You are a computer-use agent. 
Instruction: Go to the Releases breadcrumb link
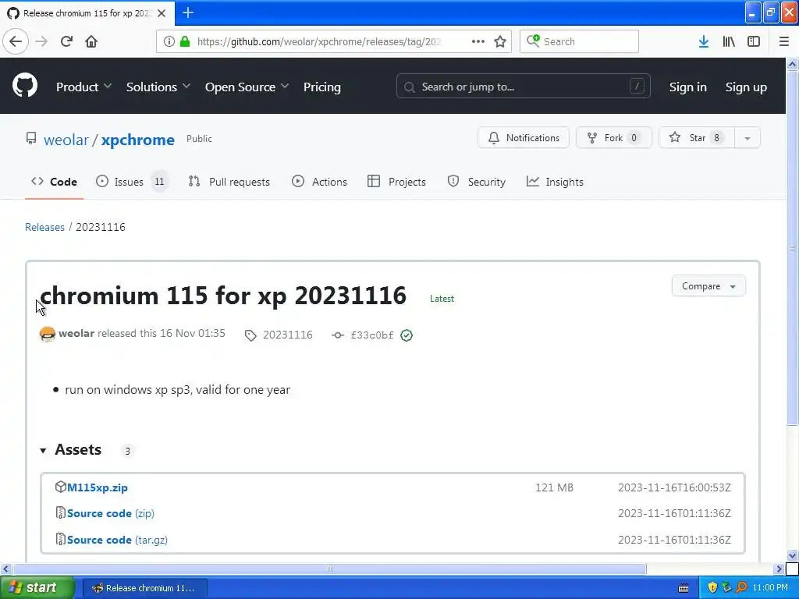click(44, 227)
